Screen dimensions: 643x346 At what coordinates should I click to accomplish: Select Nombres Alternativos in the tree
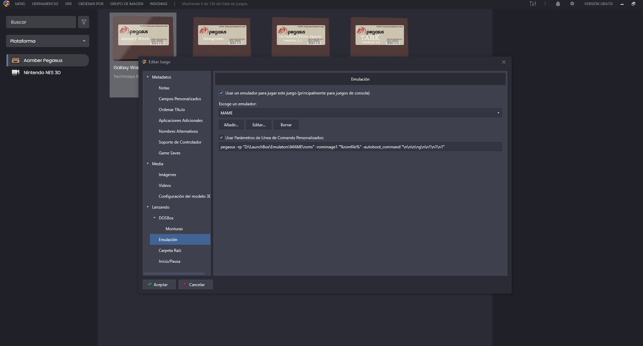click(x=178, y=131)
